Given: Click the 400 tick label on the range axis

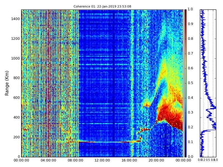Looking at the screenshot, I should pos(16,117).
